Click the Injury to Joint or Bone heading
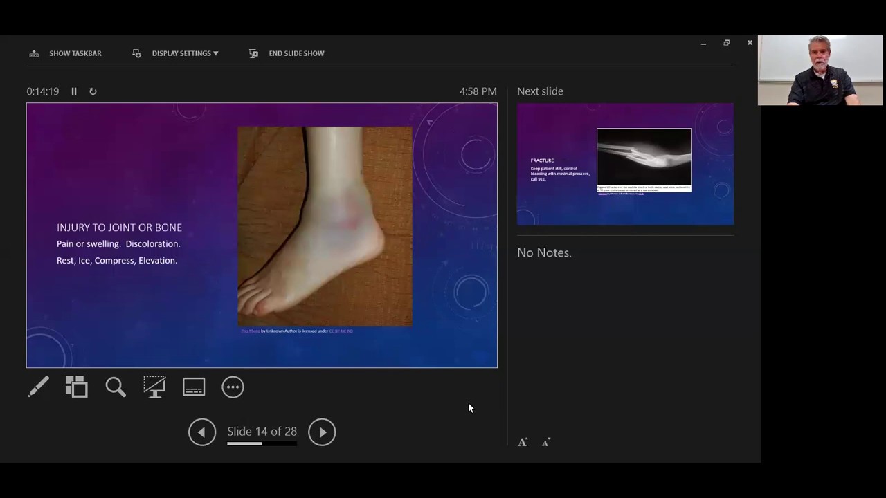 pyautogui.click(x=119, y=228)
